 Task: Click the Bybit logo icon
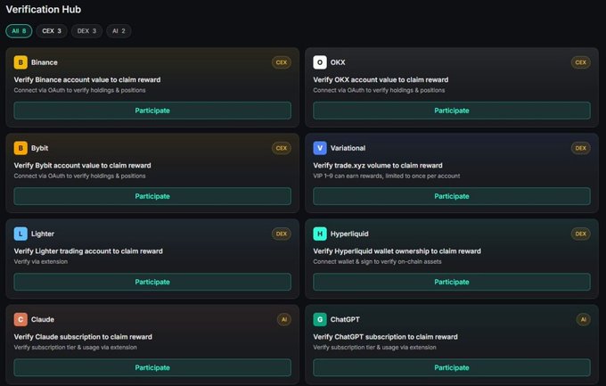[20, 148]
